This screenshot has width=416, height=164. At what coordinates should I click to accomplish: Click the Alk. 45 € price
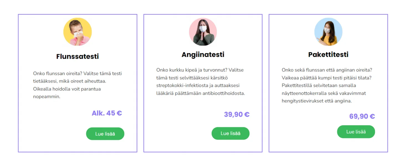coord(107,113)
